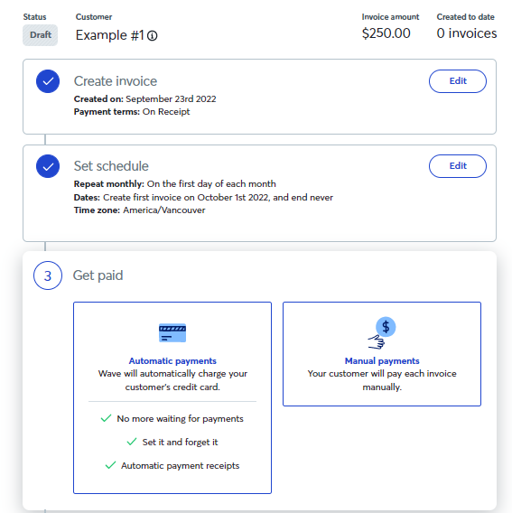Choose the Automatic payments link
This screenshot has height=513, width=512.
(172, 361)
